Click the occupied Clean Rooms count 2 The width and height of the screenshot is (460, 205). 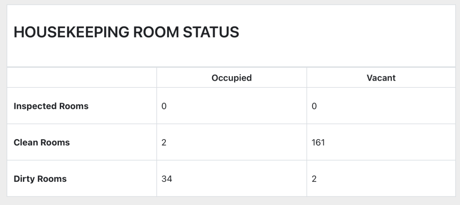click(164, 143)
